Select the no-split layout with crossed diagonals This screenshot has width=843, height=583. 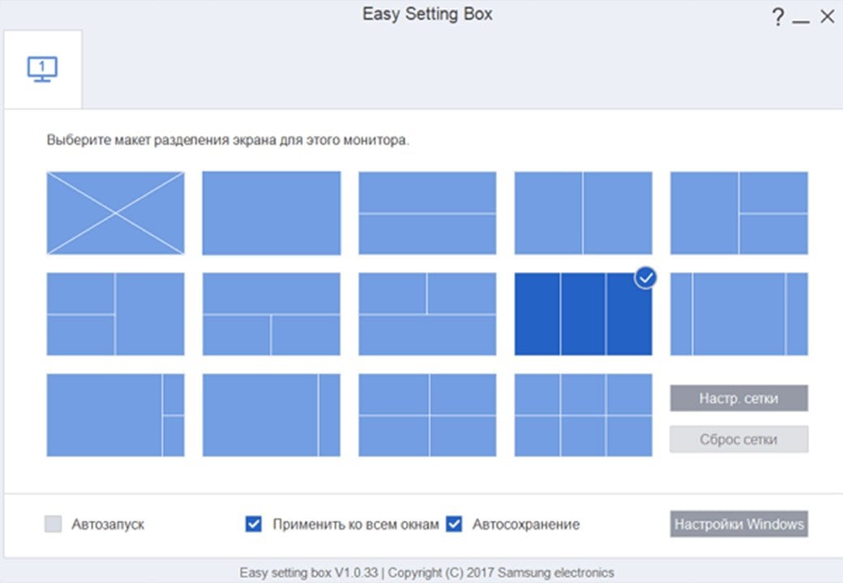(x=116, y=213)
